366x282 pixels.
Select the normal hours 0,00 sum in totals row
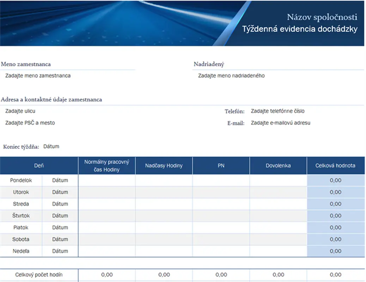107,275
